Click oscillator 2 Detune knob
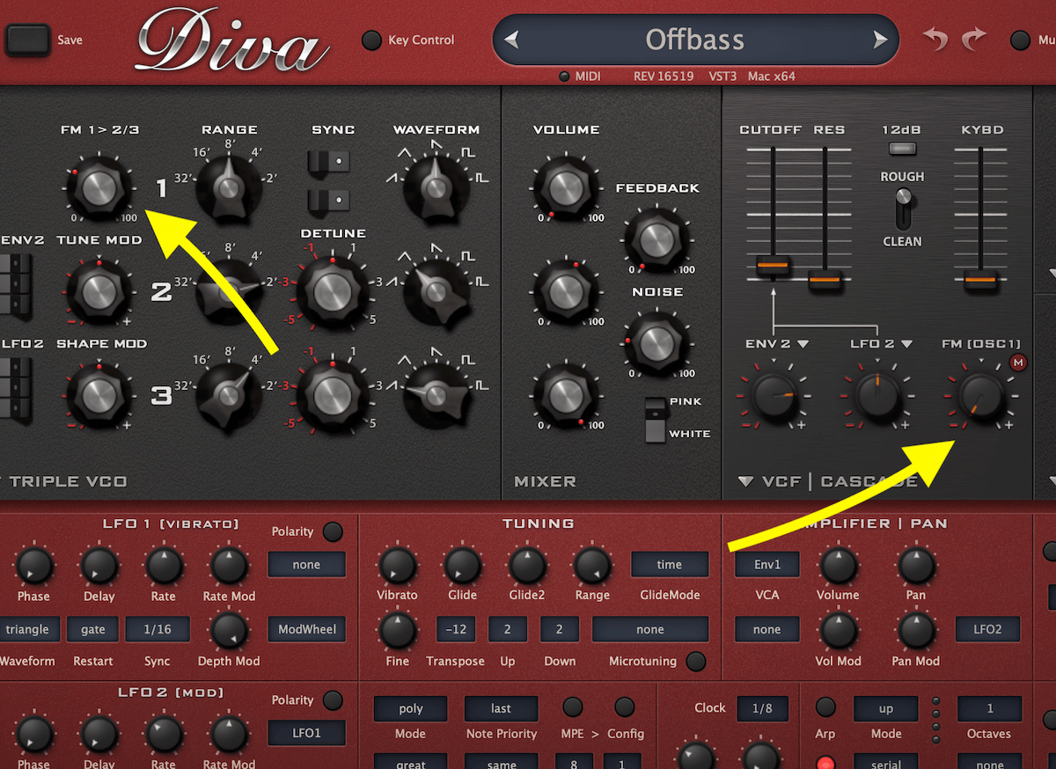The image size is (1056, 769). point(331,291)
